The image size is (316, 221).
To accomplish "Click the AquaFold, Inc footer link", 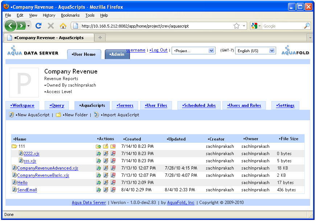I will click(181, 203).
